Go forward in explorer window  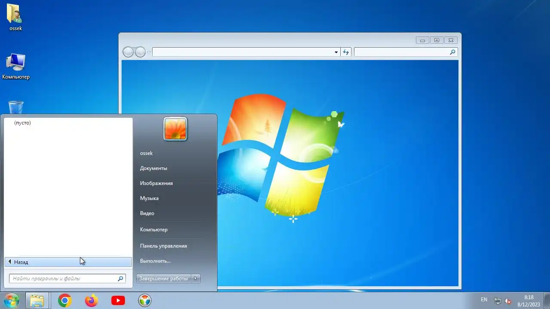pos(141,52)
